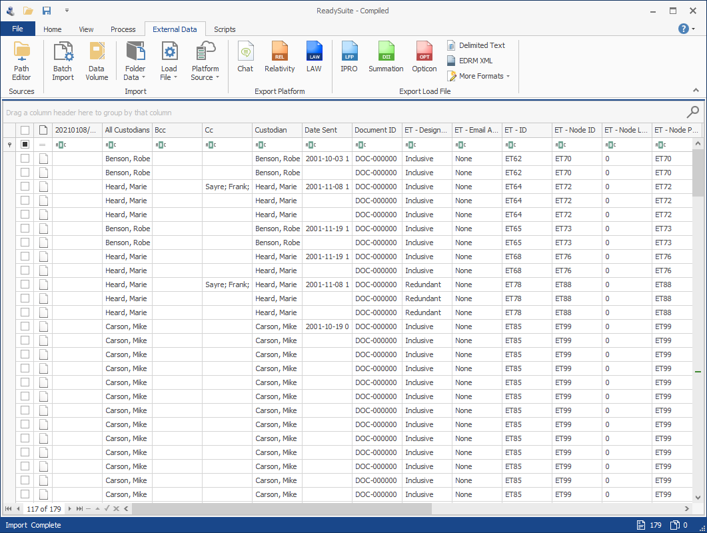
Task: Click scroll right arrow on horizontal scrollbar
Action: (687, 508)
